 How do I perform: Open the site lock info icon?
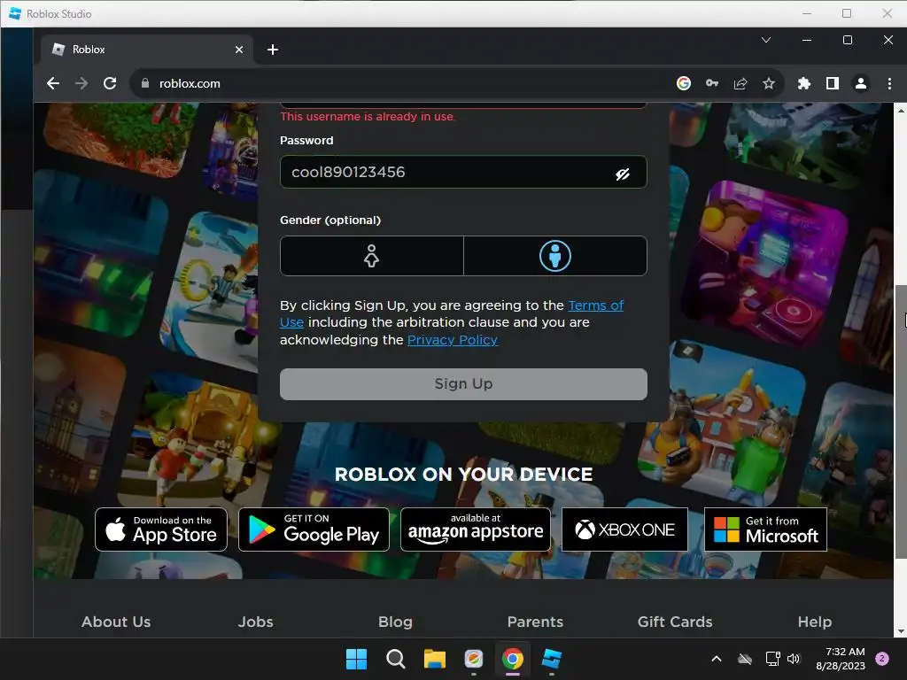[144, 83]
